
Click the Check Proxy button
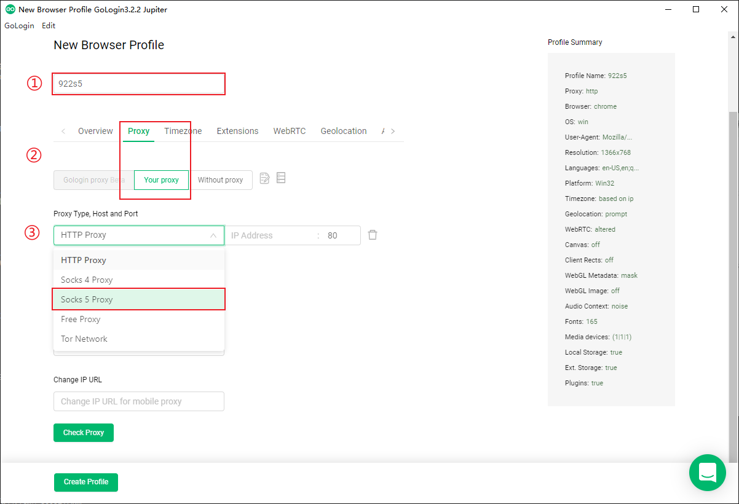(x=84, y=433)
